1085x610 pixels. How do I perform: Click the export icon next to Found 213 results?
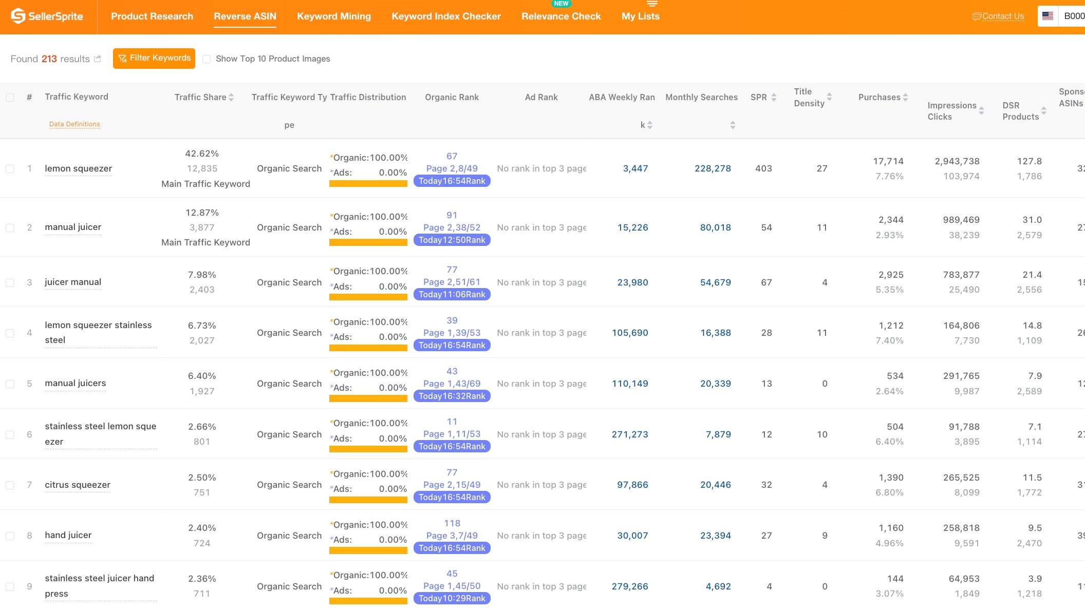(97, 58)
